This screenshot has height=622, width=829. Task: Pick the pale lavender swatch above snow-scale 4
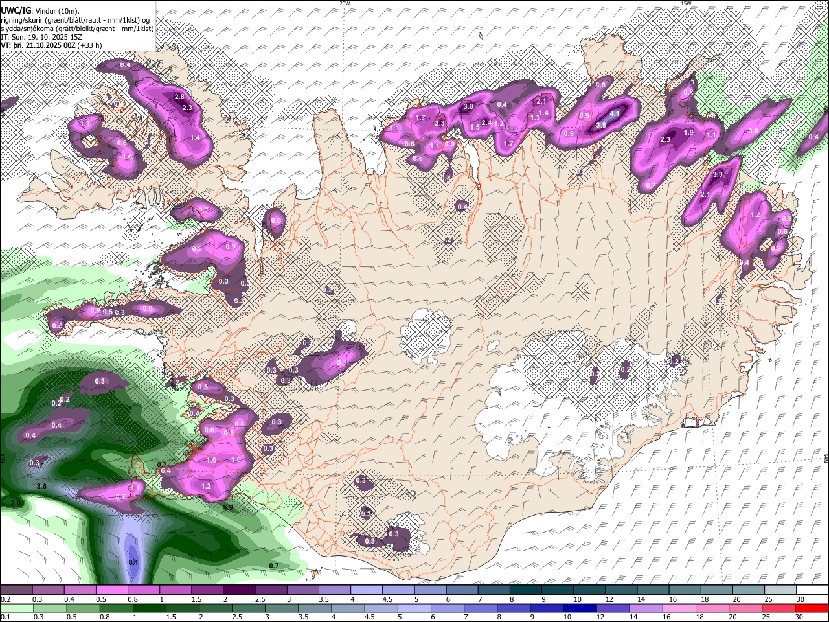point(366,590)
